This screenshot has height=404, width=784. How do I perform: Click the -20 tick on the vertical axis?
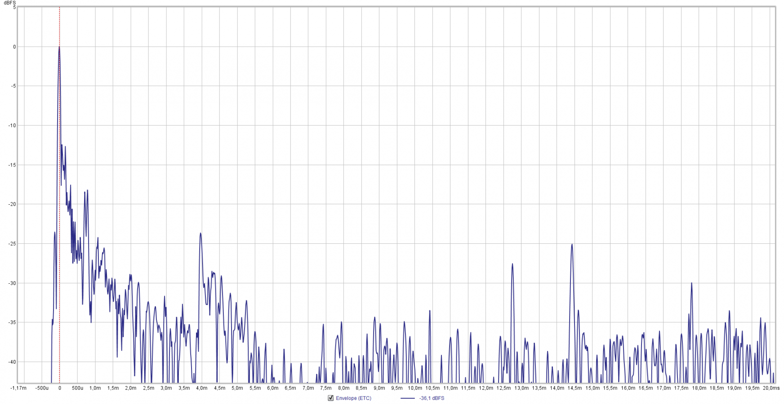click(x=12, y=203)
